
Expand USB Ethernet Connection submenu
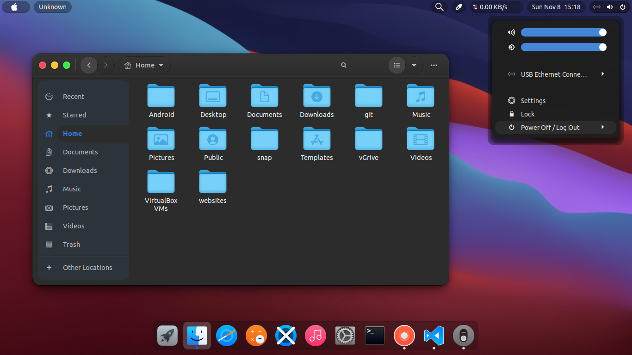click(x=556, y=74)
